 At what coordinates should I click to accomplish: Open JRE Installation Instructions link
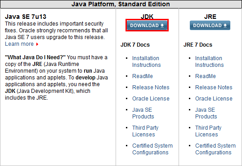(x=209, y=61)
